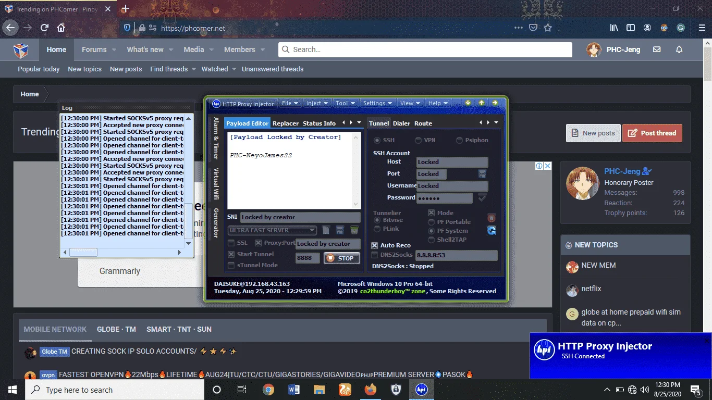Image resolution: width=712 pixels, height=400 pixels.
Task: Switch to the Dialer tab
Action: pyautogui.click(x=401, y=123)
